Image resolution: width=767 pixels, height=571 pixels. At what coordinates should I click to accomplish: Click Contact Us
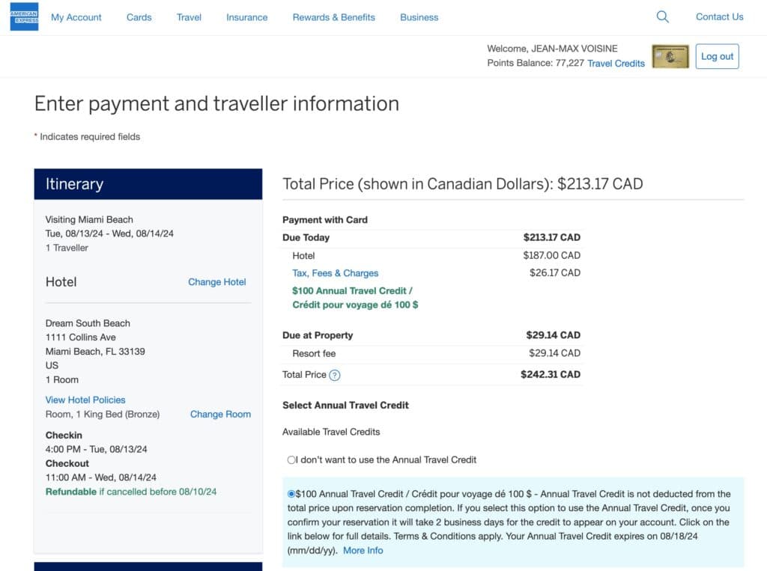coord(718,16)
